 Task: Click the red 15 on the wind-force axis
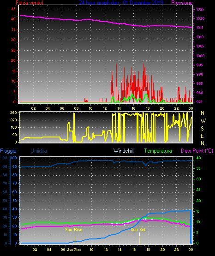(x=13, y=71)
